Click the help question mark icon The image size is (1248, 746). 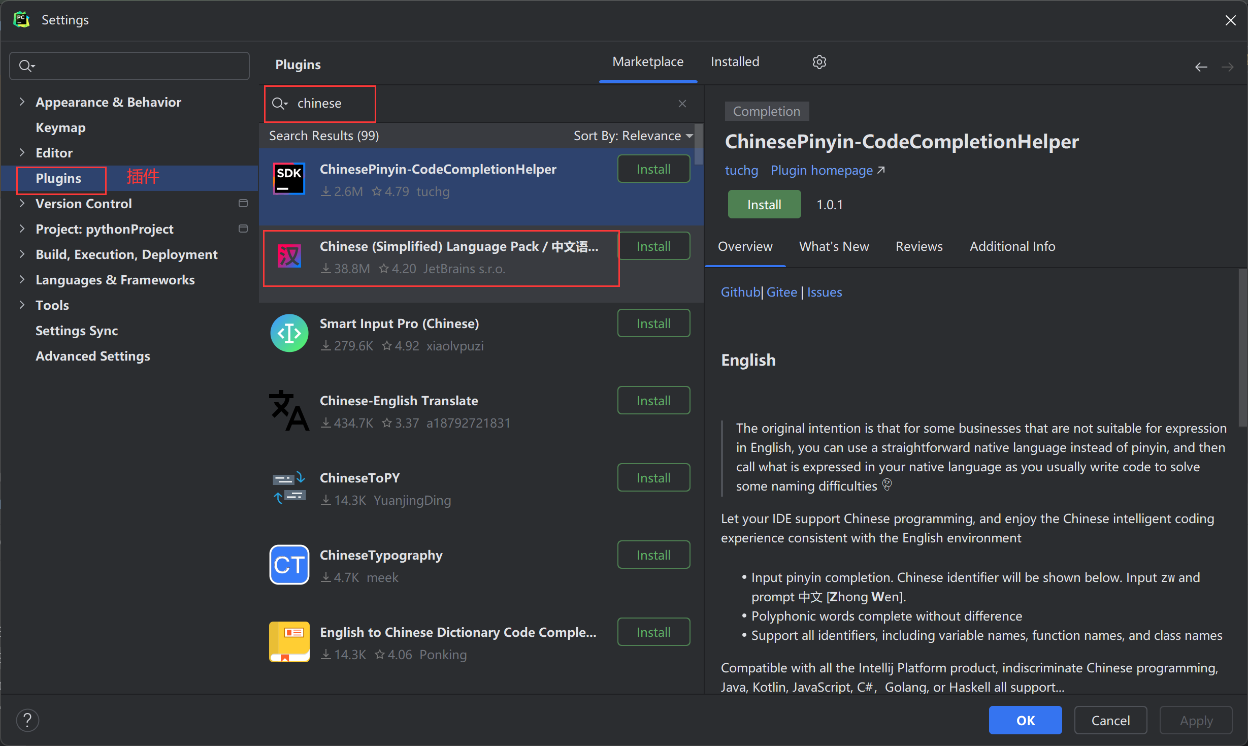click(27, 720)
